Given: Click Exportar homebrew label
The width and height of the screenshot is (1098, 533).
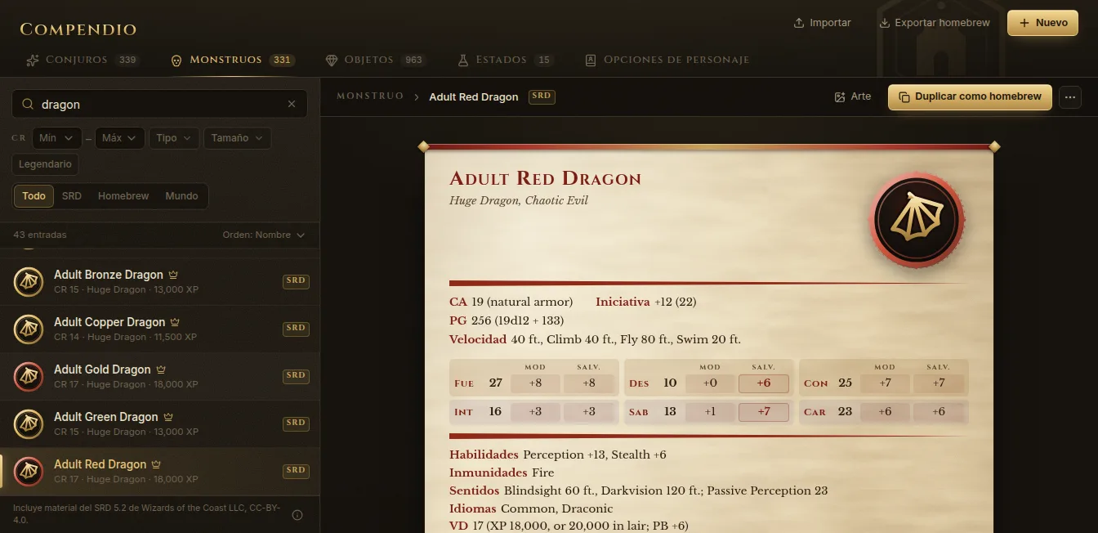Looking at the screenshot, I should [942, 23].
